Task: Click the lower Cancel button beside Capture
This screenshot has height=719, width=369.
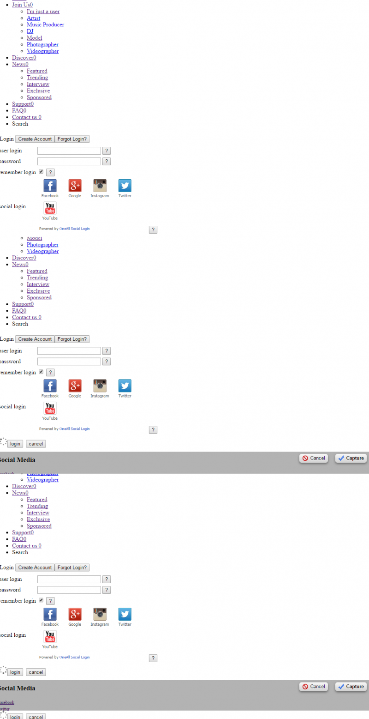Action: (314, 687)
